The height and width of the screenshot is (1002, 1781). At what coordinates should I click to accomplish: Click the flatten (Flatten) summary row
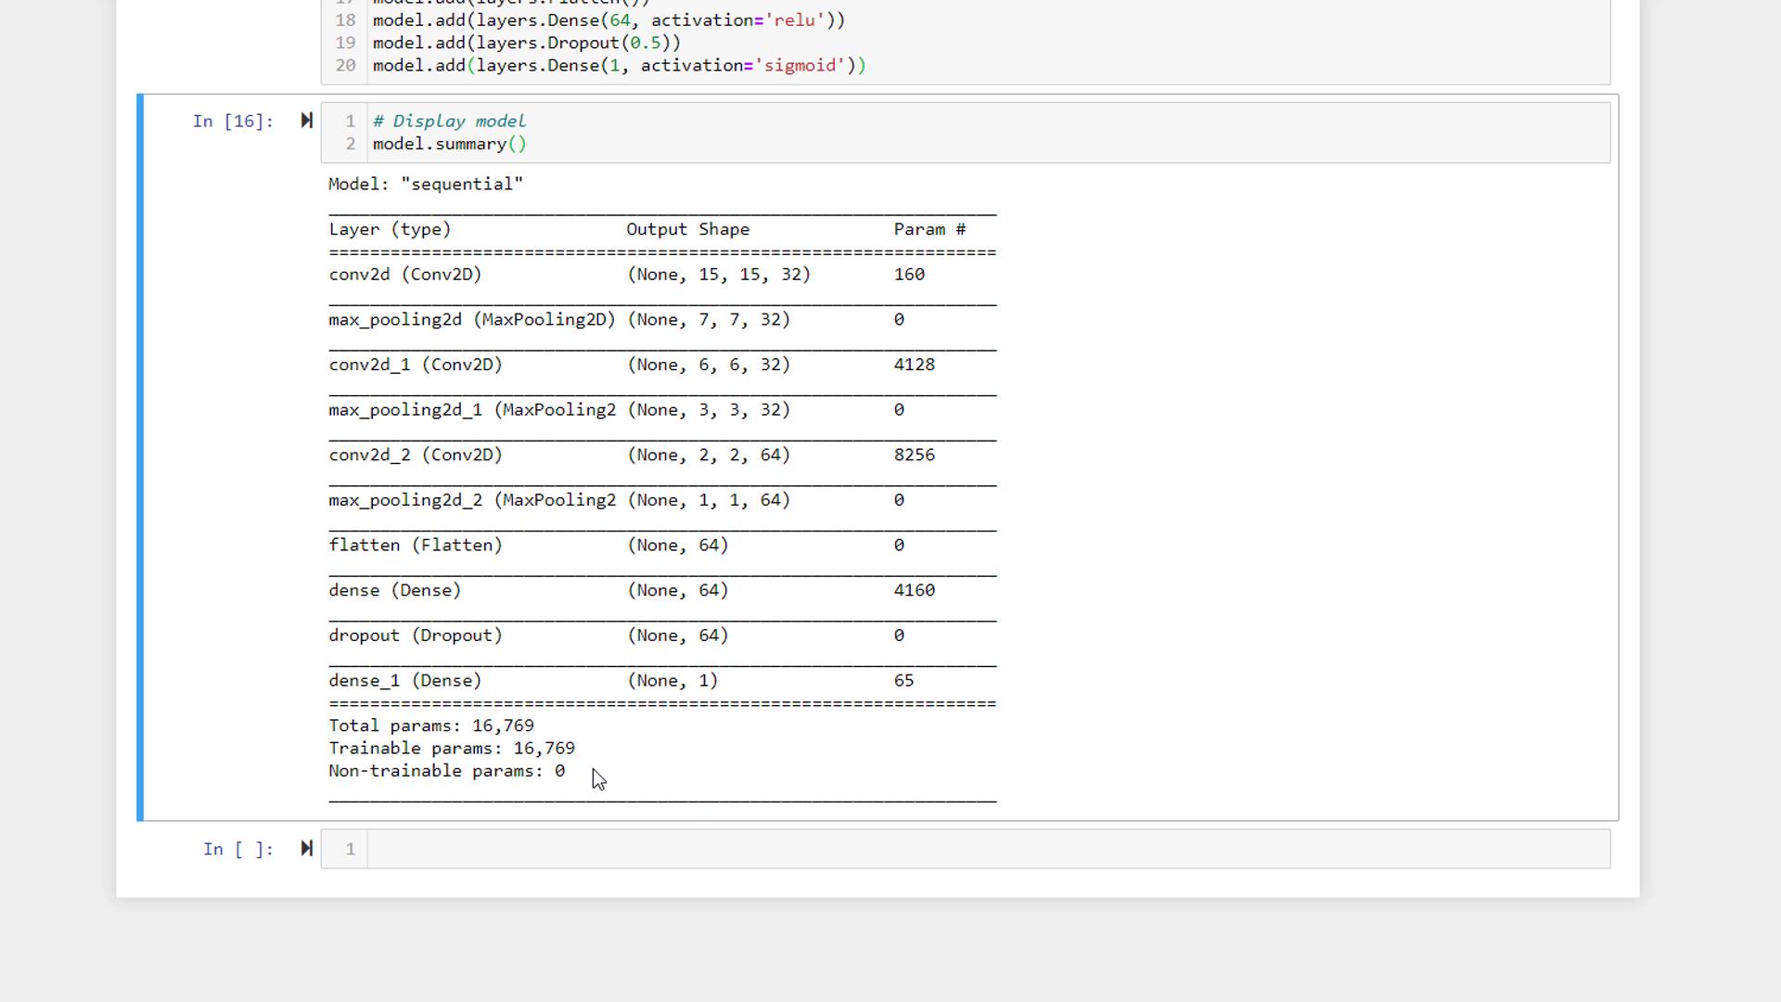(415, 545)
